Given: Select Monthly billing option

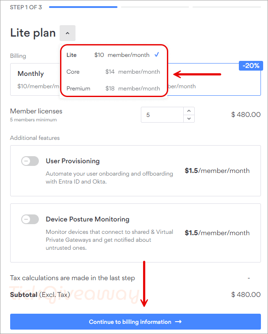Looking at the screenshot, I should tap(35, 79).
